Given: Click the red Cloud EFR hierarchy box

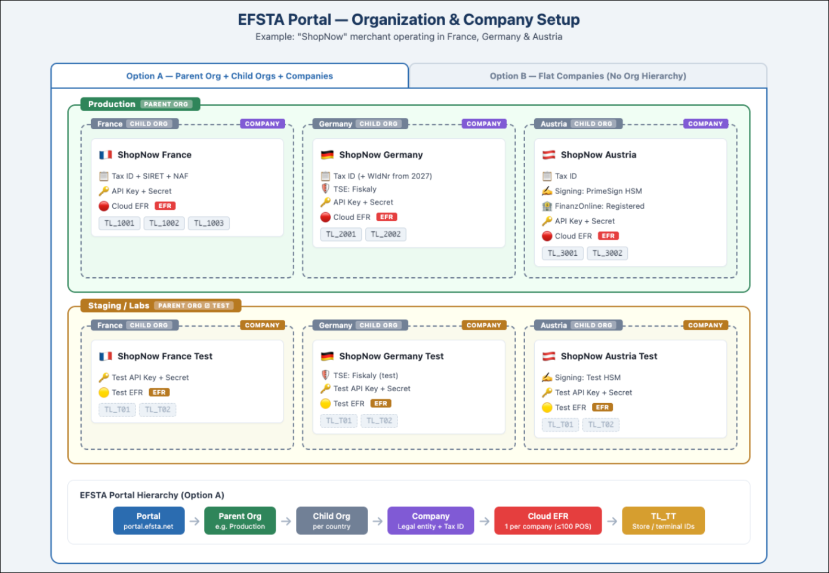Looking at the screenshot, I should pyautogui.click(x=548, y=520).
